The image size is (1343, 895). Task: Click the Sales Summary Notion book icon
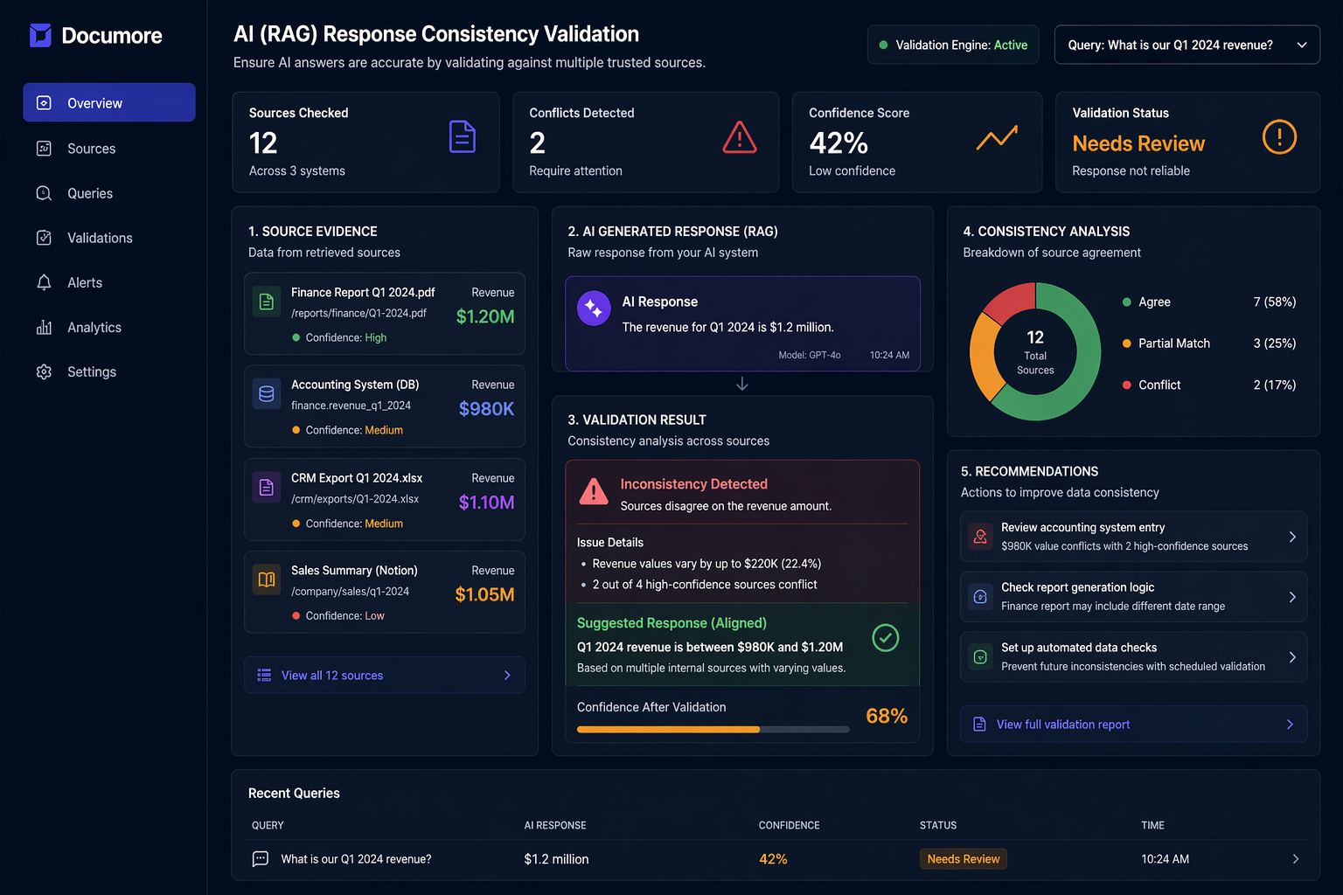[x=267, y=579]
